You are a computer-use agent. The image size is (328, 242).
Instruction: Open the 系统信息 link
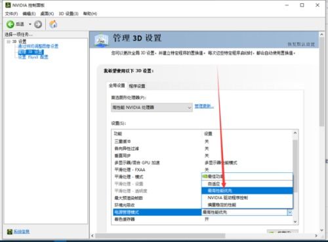pos(22,231)
